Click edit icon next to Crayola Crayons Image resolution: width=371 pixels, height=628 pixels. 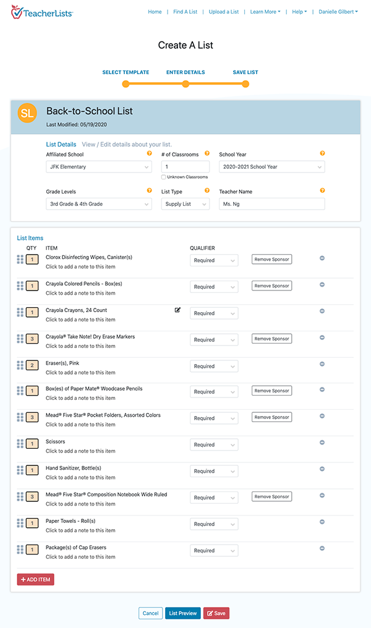[177, 310]
